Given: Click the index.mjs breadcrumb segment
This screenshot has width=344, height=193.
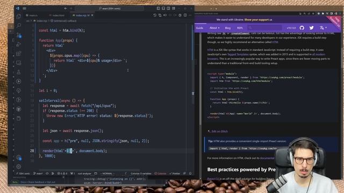Looking at the screenshot, I should [x=41, y=21].
